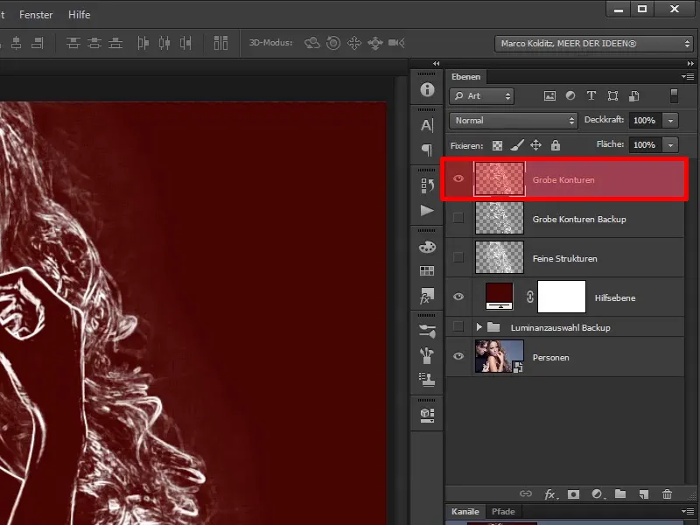Click distribute horizontal centers icon
Screen dimensions: 700x525
[164, 43]
